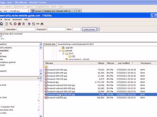
Task: Toggle directory comparison toolbar icon
Action: coord(34,24)
